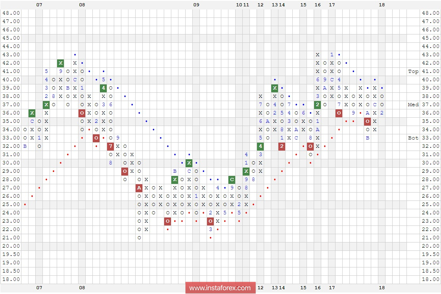This screenshot has width=441, height=294.
Task: Select the green C cell at 28.00
Action: click(x=232, y=179)
